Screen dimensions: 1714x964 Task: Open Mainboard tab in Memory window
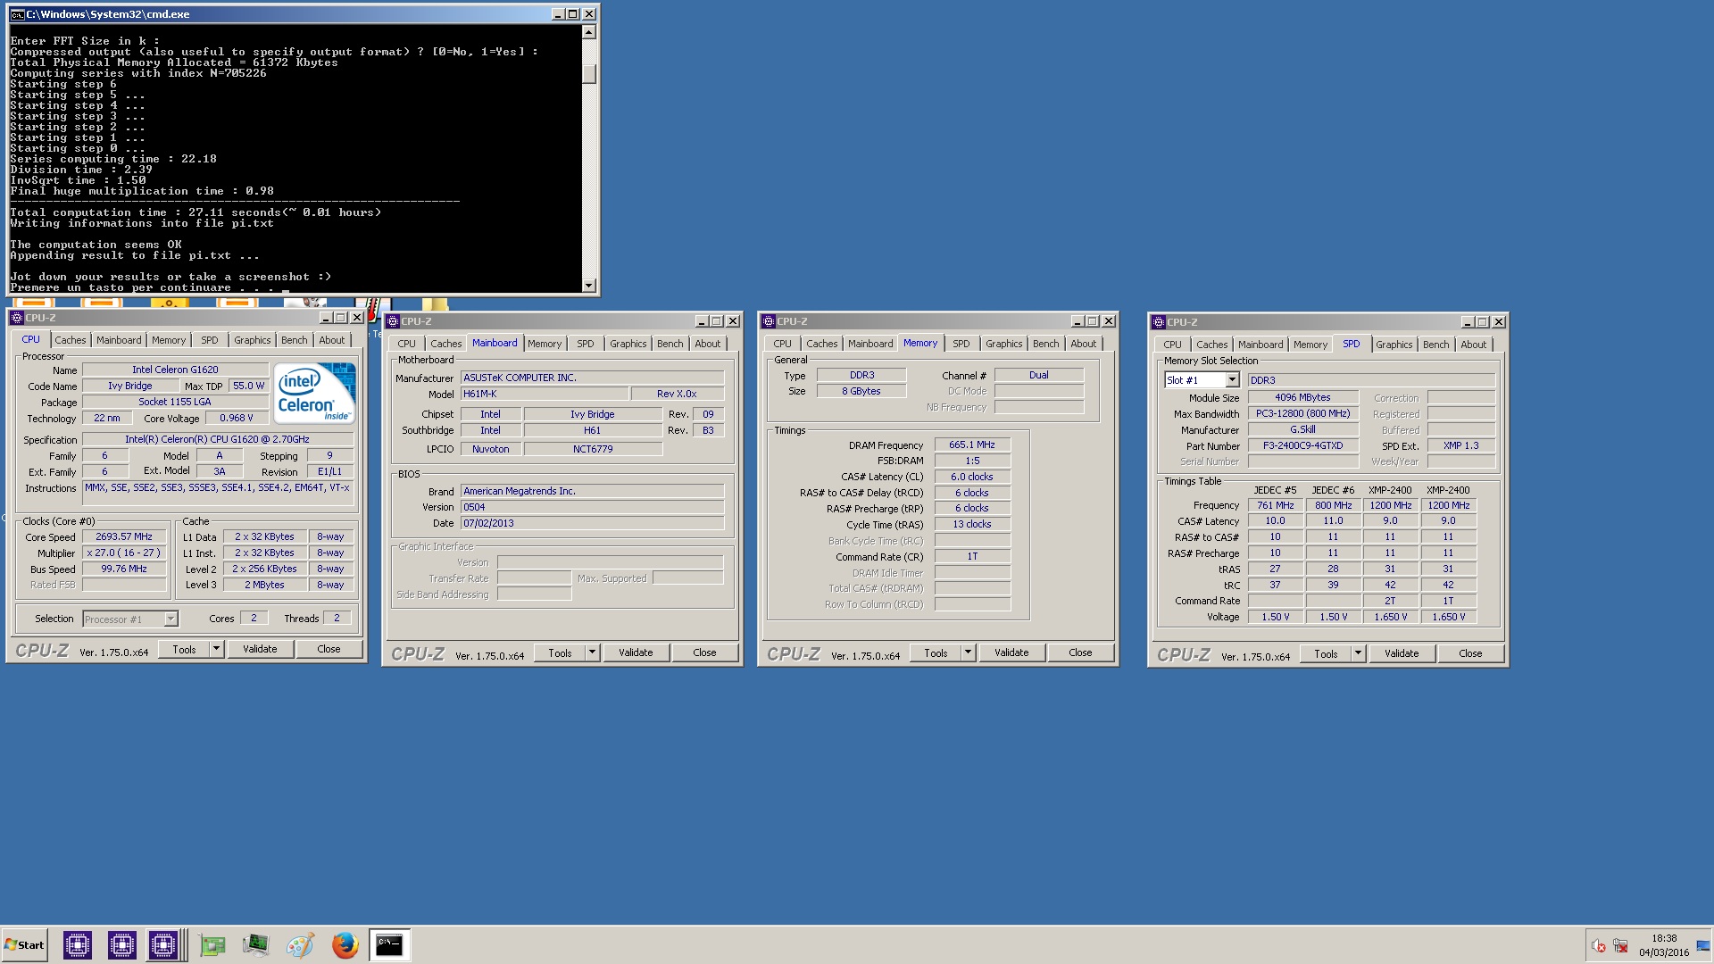[x=870, y=344]
